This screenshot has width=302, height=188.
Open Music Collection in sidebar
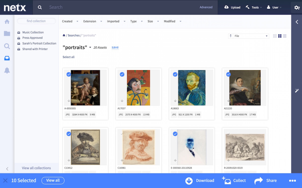(x=33, y=32)
